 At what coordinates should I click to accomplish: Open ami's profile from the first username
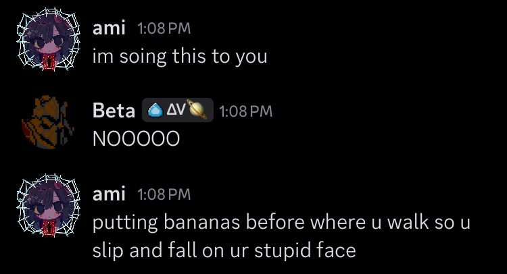[109, 28]
